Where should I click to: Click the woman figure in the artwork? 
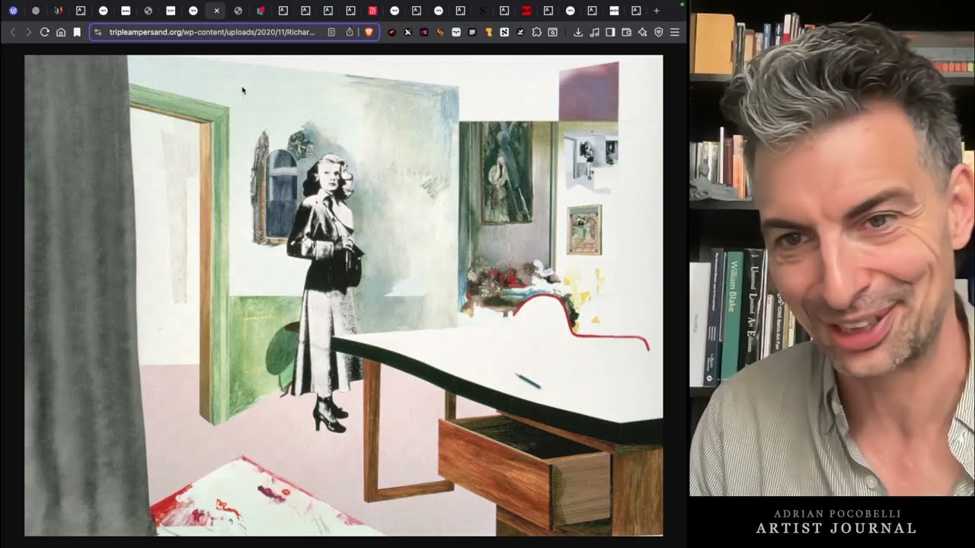pyautogui.click(x=326, y=293)
